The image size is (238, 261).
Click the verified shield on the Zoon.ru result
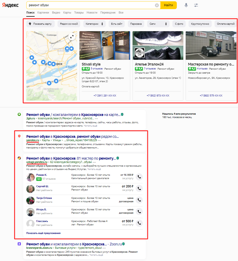[123, 244]
